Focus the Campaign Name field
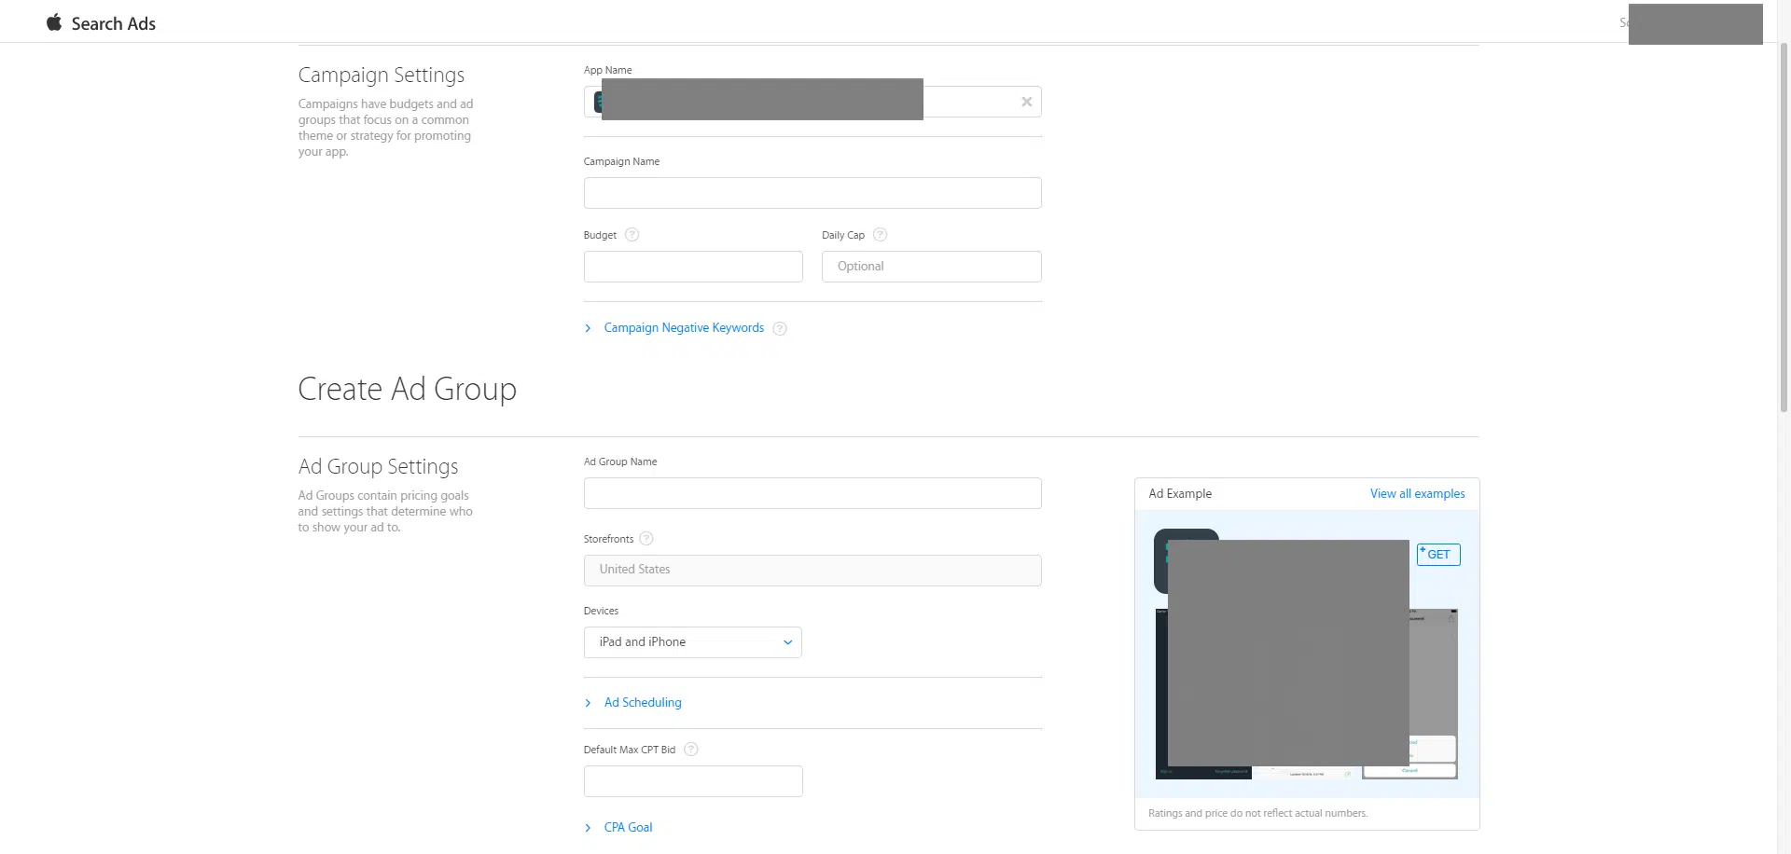The height and width of the screenshot is (854, 1791). [x=812, y=193]
